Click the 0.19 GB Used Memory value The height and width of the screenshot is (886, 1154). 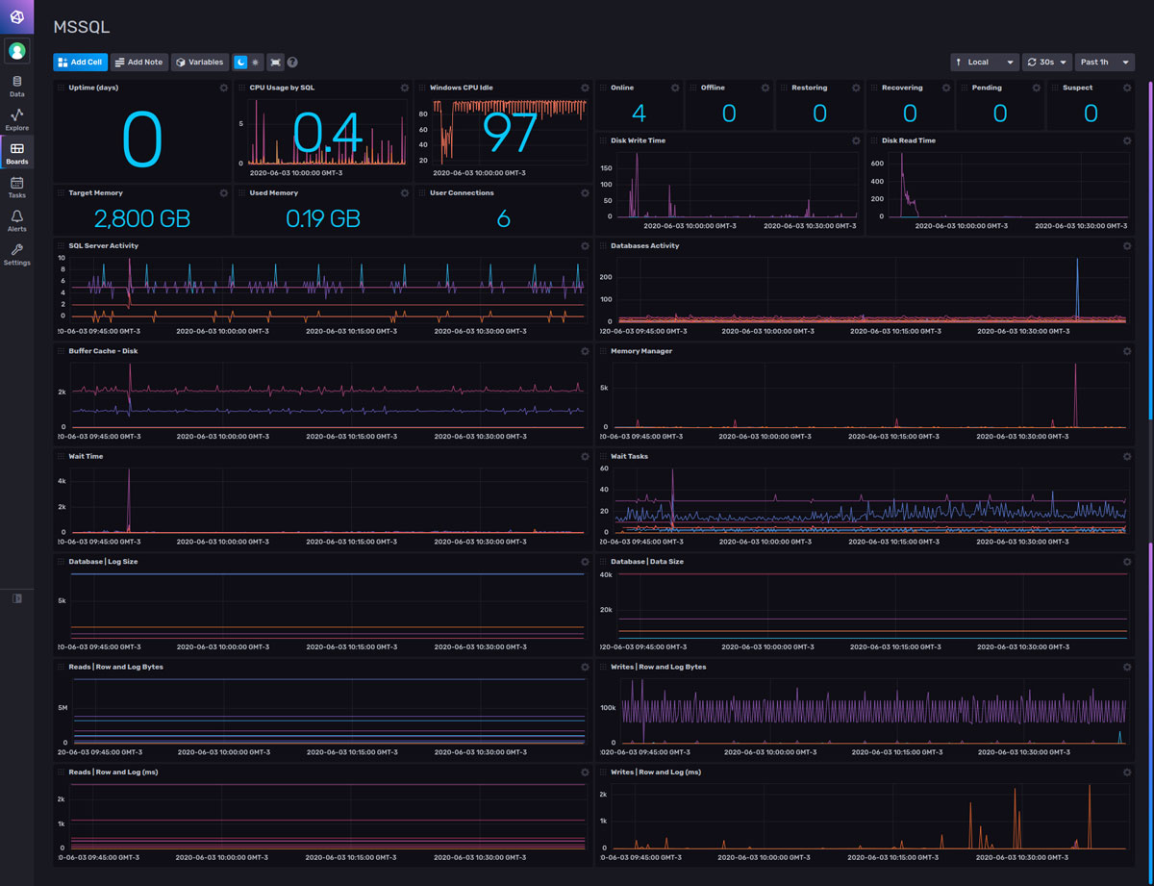(323, 218)
